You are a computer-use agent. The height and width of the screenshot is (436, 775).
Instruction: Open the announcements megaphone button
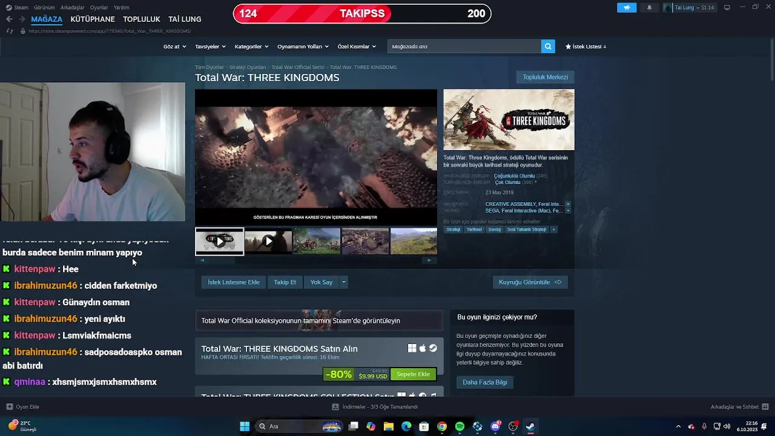click(627, 7)
